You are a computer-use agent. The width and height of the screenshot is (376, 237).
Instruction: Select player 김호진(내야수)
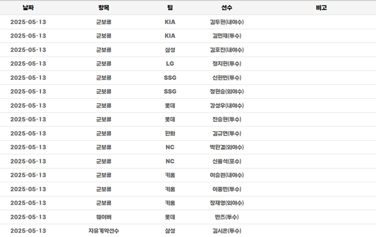(x=227, y=50)
